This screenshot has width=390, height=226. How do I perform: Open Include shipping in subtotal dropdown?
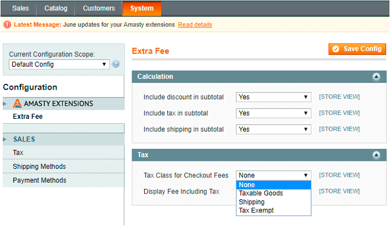pyautogui.click(x=273, y=130)
